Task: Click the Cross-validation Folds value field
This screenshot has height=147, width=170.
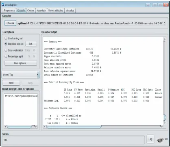Action: click(x=34, y=50)
